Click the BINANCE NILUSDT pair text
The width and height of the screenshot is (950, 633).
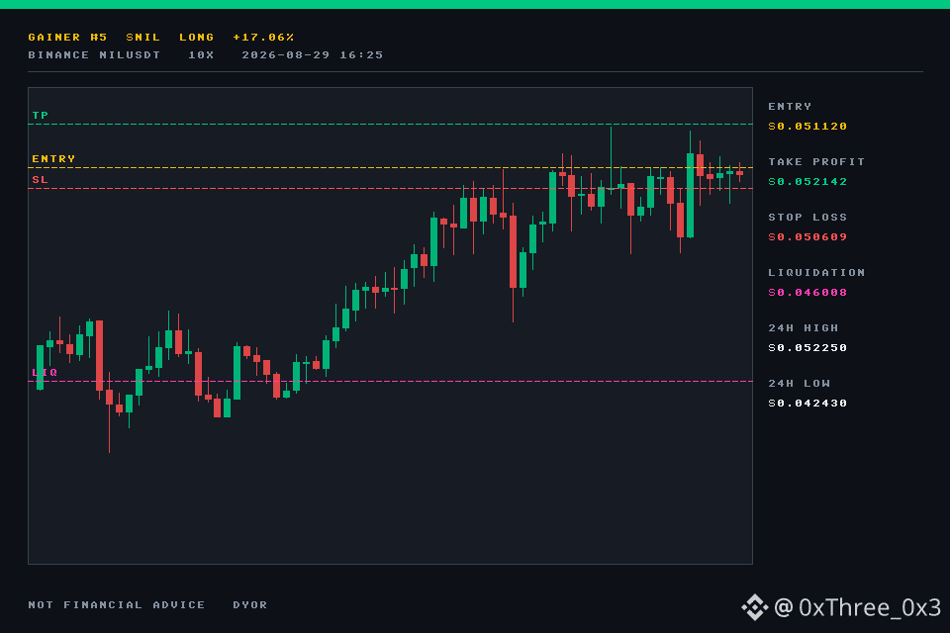(94, 55)
